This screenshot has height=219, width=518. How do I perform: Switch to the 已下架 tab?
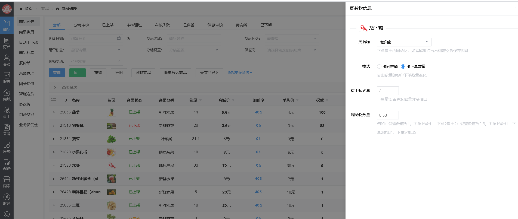266,25
